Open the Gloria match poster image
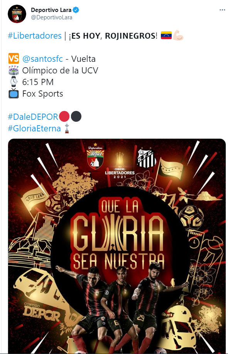 click(x=117, y=246)
